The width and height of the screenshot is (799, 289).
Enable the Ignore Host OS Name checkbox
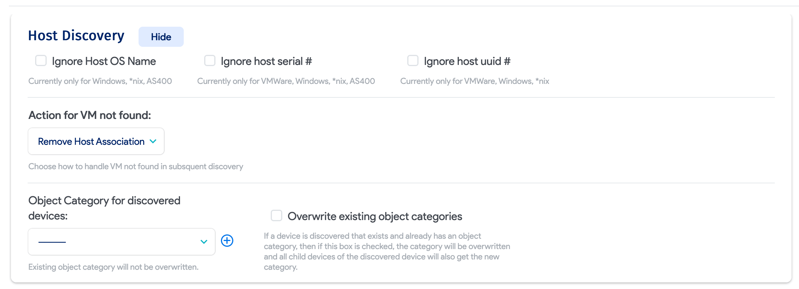pos(41,61)
